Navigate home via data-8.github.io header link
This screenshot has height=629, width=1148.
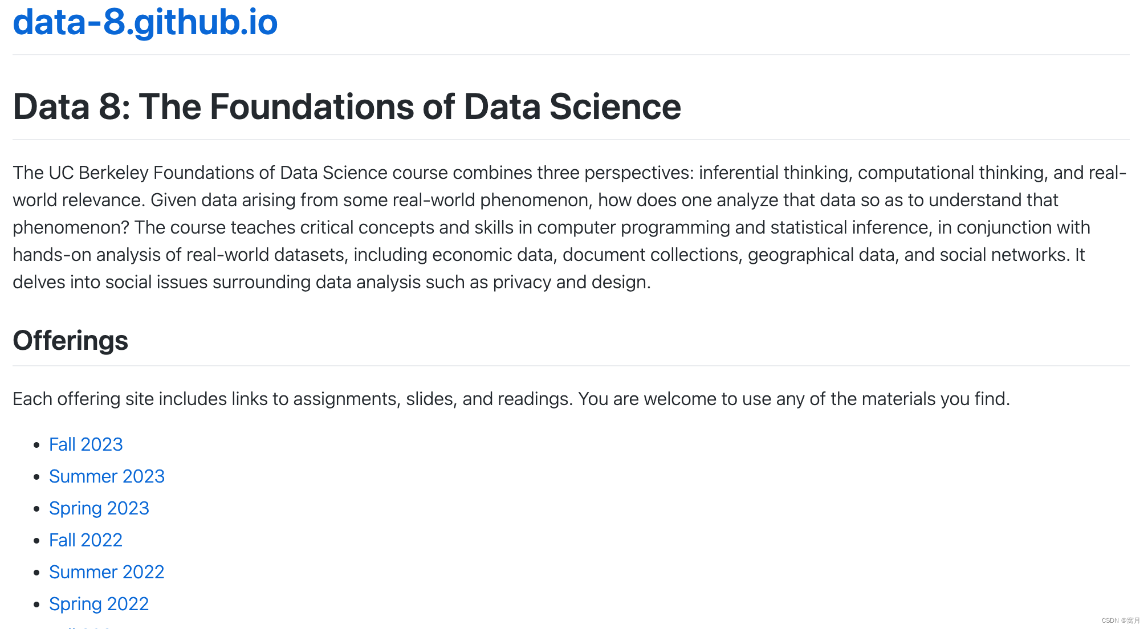[145, 23]
